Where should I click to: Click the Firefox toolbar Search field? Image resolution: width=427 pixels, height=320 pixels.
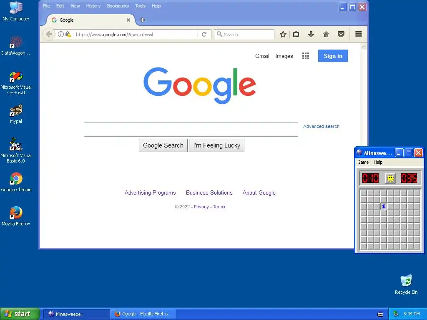244,34
